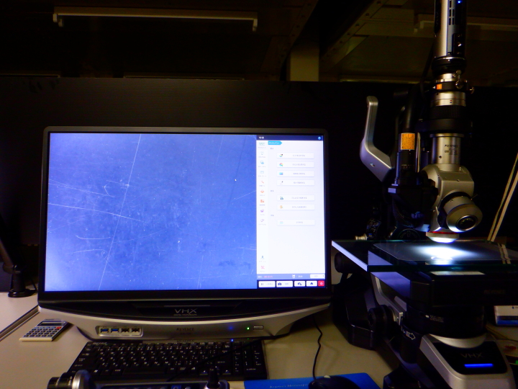The width and height of the screenshot is (518, 389).
Task: Select the blue arrow-shaped menu tab at panel top
Action: [x=275, y=143]
